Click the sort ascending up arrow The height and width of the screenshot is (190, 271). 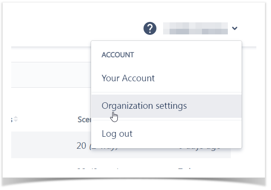(16, 117)
